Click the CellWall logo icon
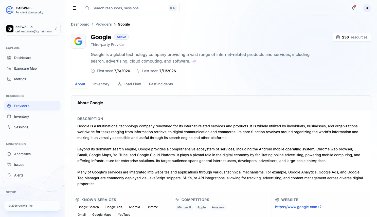 point(10,10)
